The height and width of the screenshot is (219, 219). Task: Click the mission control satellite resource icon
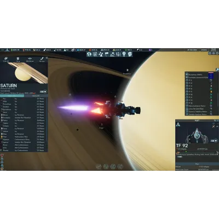coord(55,50)
